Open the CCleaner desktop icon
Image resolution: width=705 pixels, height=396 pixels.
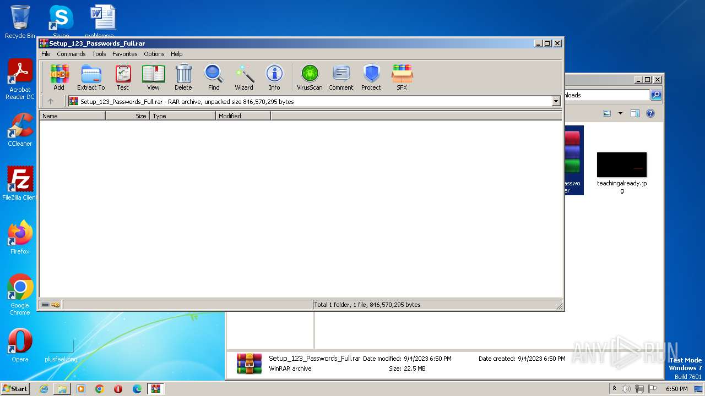coord(20,130)
